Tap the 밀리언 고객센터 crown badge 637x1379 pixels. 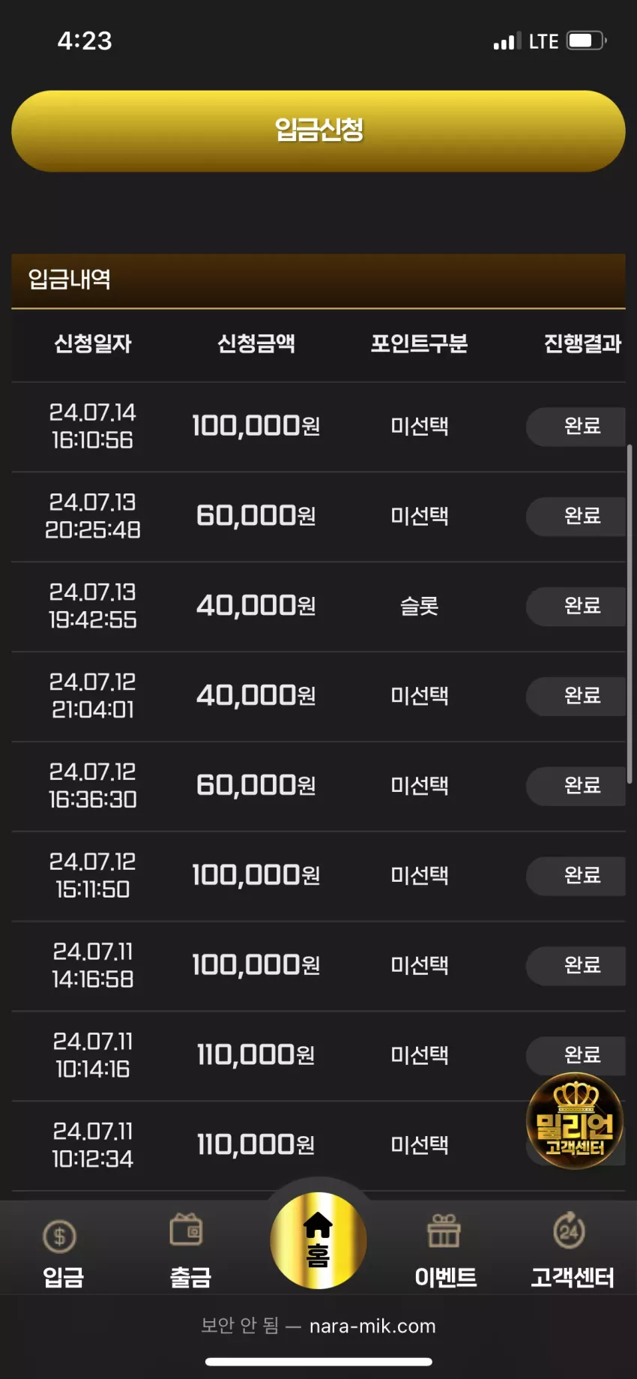coord(575,1120)
